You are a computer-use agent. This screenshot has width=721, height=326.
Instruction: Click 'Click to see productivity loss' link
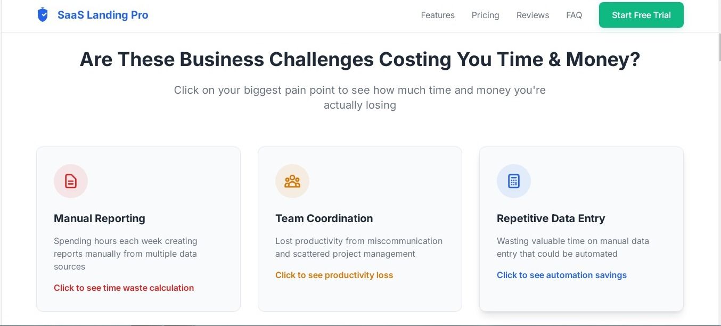click(x=334, y=275)
